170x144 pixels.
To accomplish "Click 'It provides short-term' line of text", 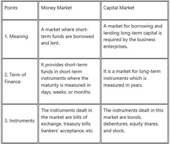I will (64, 65).
